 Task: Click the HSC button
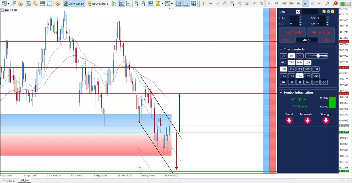(x=316, y=82)
